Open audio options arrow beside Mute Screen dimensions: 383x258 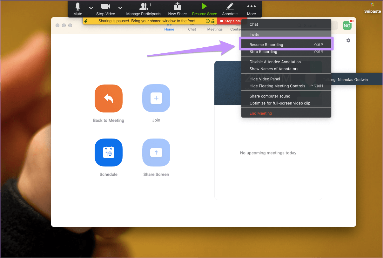click(x=91, y=7)
